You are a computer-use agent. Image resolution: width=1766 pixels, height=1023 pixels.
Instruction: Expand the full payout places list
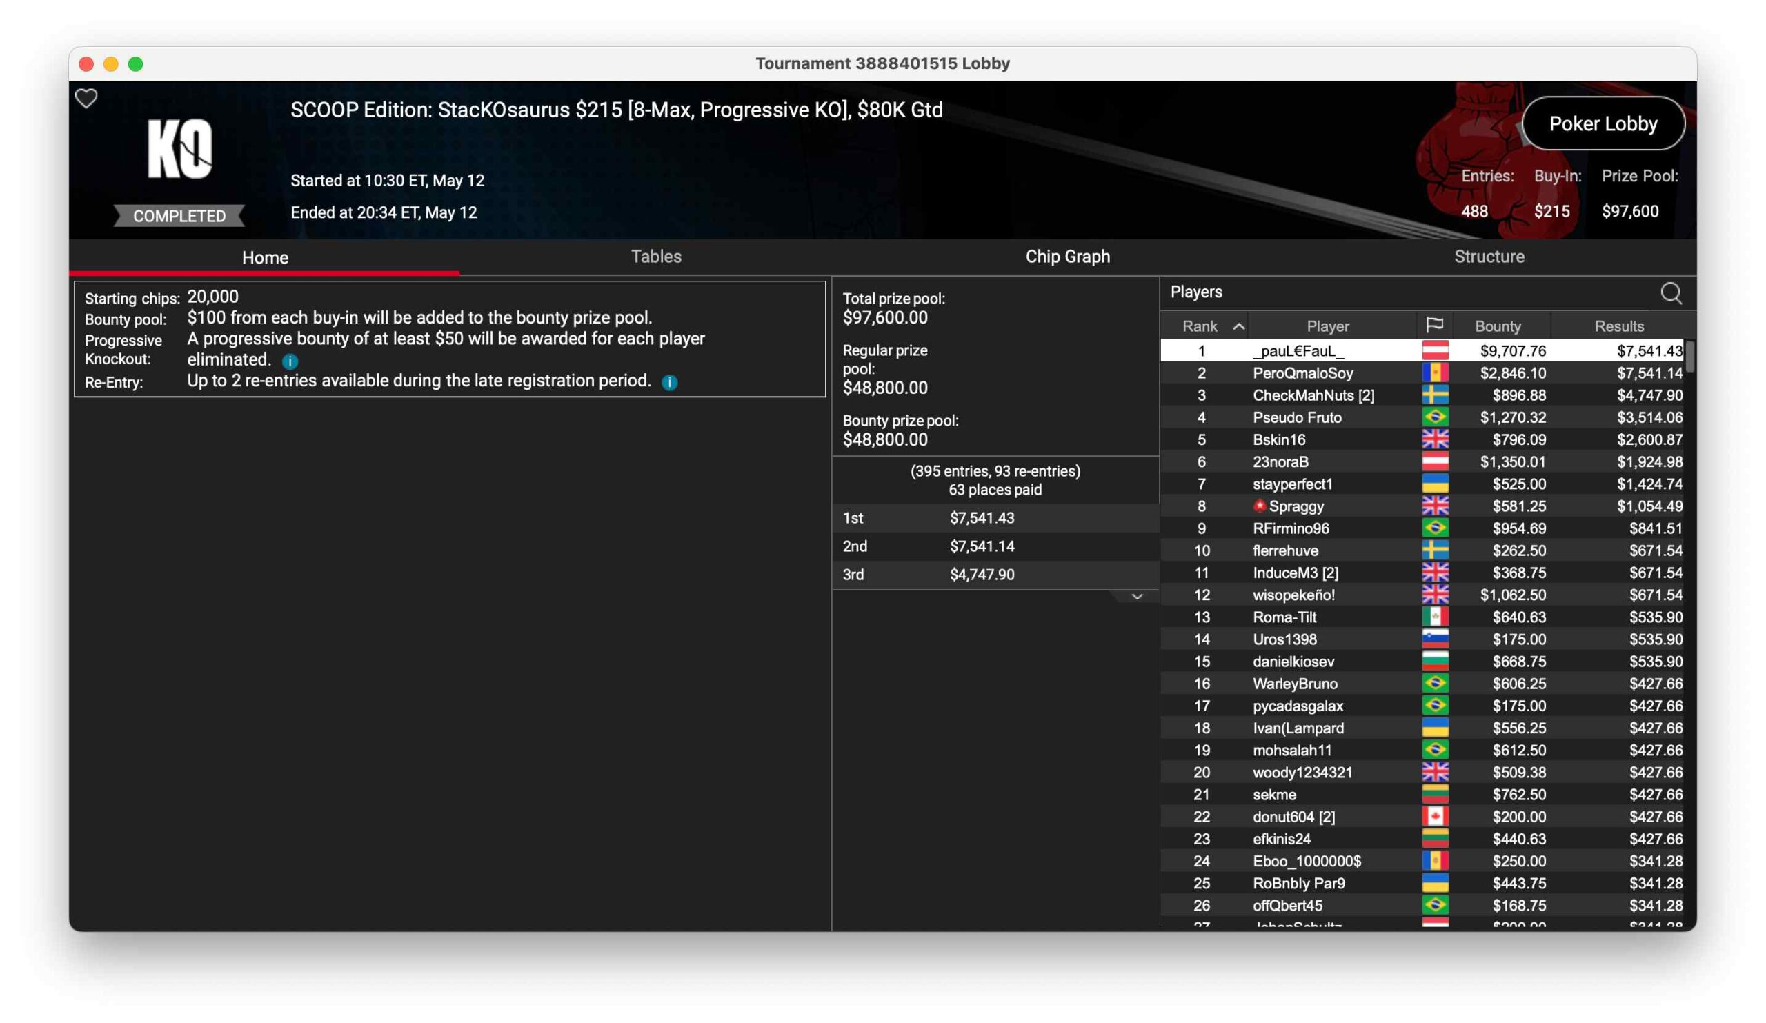1137,597
